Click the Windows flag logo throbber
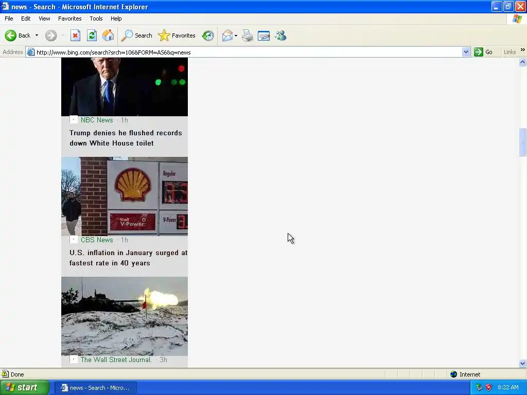Screen dimensions: 527x395 click(517, 19)
